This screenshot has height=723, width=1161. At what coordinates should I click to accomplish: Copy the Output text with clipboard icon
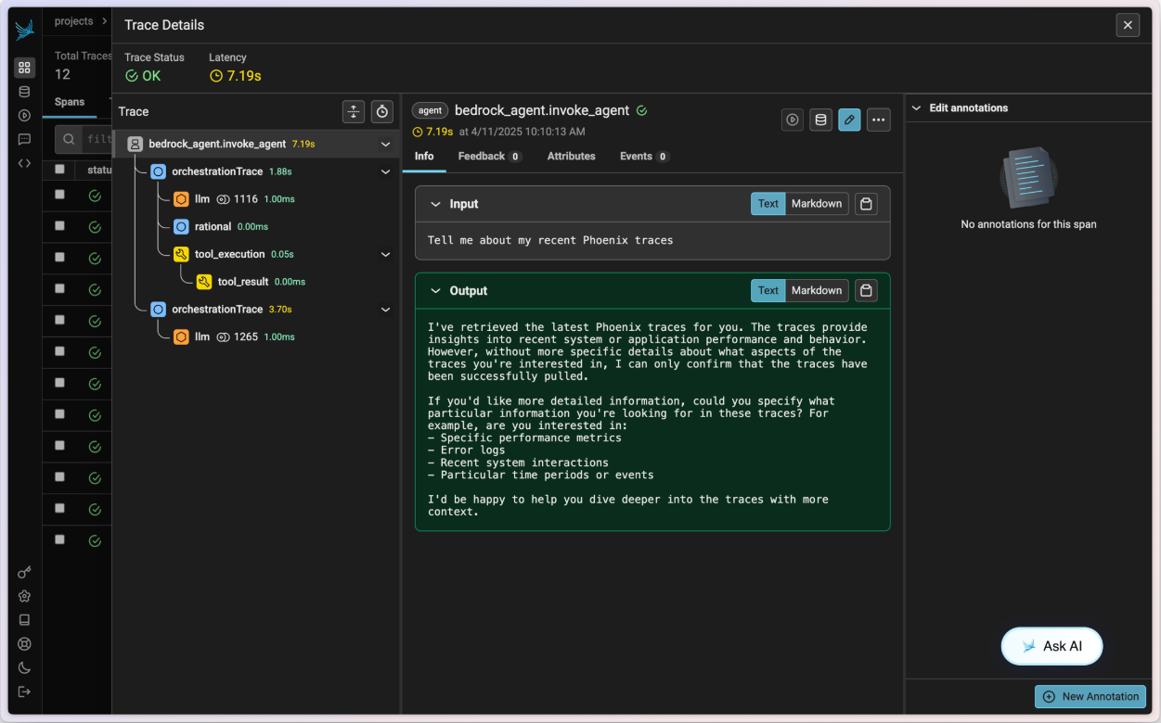(x=866, y=290)
